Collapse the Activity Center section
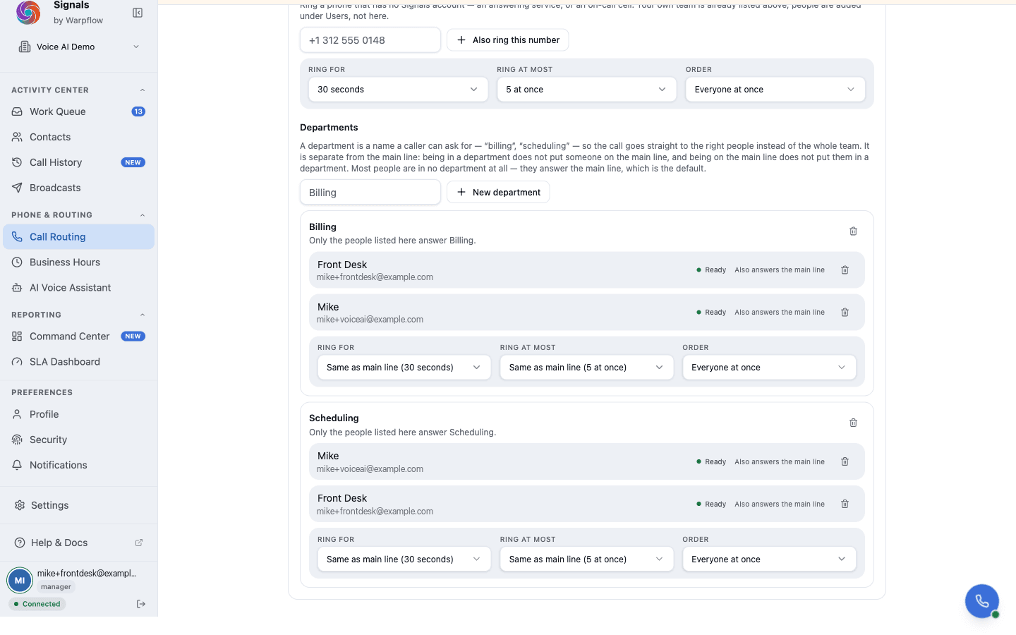Image resolution: width=1016 pixels, height=635 pixels. (143, 90)
